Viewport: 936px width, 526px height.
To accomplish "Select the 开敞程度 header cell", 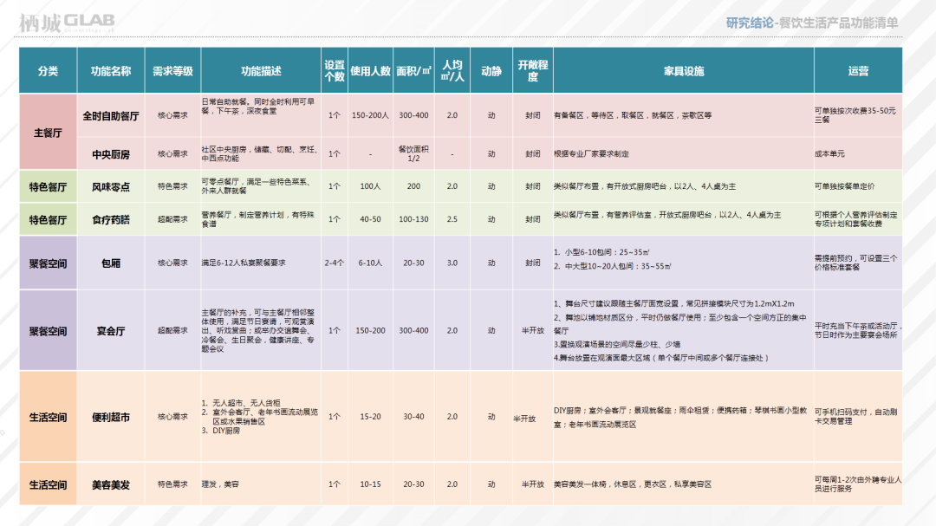I will click(533, 71).
